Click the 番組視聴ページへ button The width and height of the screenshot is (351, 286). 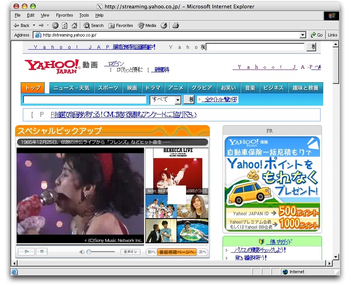pyautogui.click(x=177, y=252)
